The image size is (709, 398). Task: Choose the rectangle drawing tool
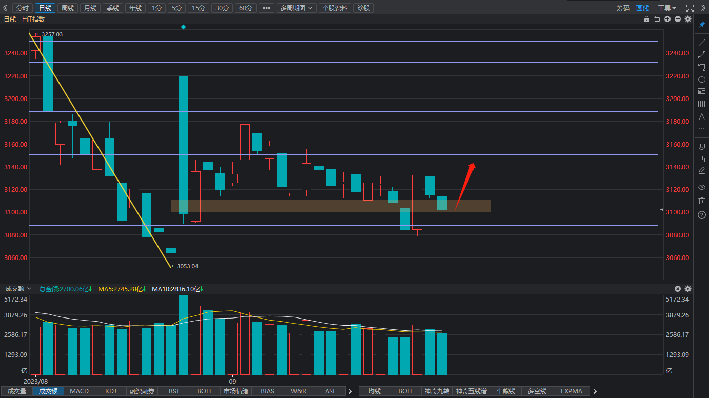[702, 67]
